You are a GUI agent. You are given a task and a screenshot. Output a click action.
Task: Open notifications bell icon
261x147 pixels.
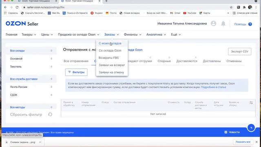pos(223,24)
